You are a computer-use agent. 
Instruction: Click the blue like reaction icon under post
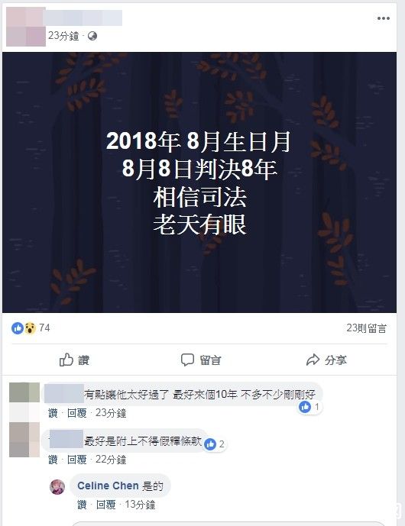point(18,328)
